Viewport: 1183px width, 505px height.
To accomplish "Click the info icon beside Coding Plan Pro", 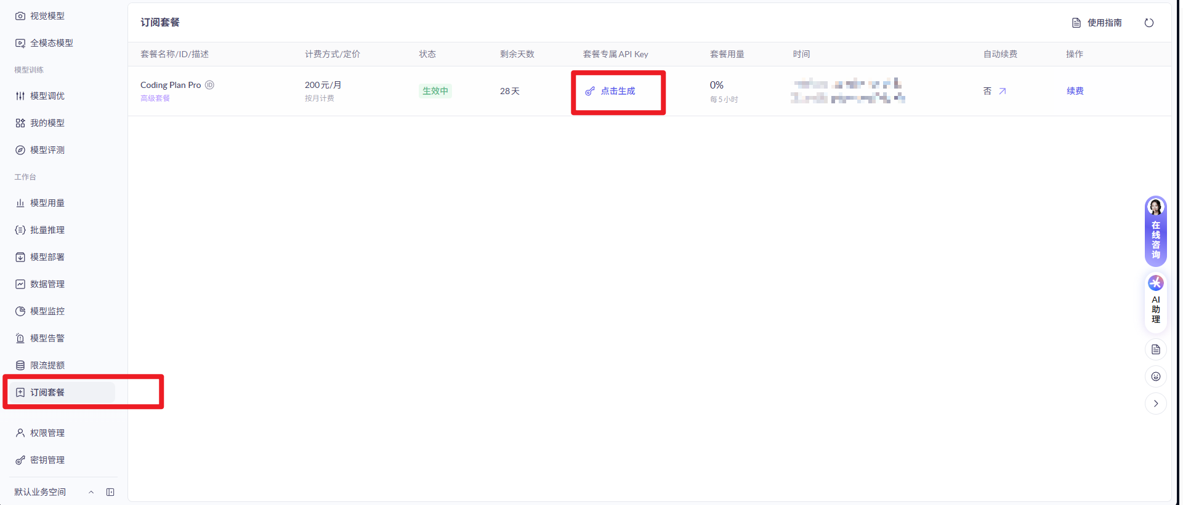I will (x=209, y=85).
